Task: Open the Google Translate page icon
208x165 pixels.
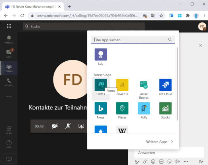Action: pos(153,16)
